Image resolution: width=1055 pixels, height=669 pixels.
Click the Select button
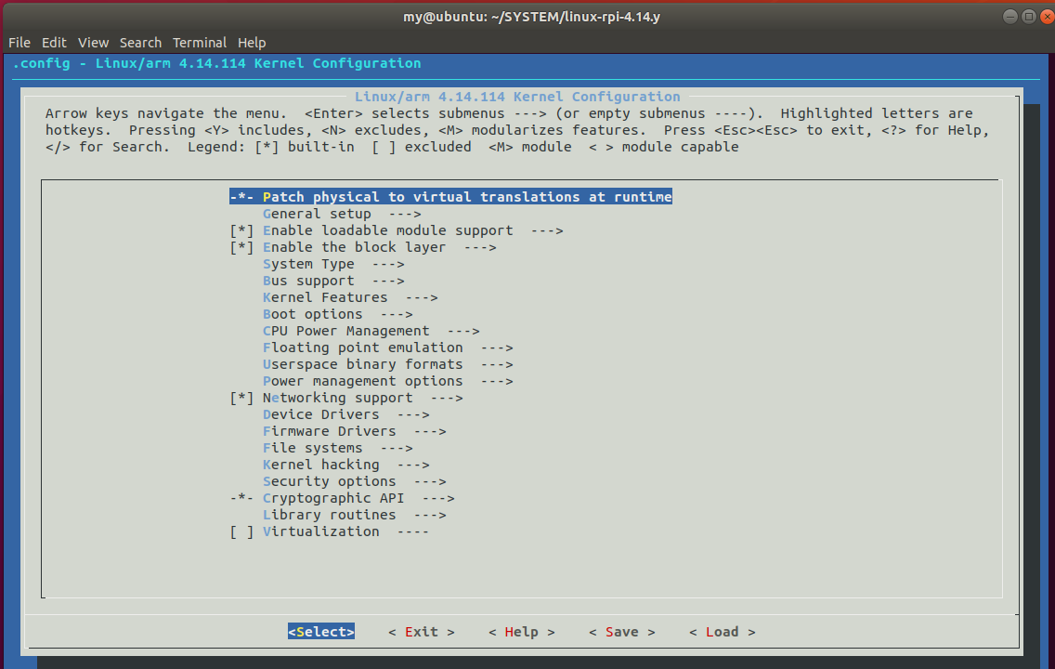(321, 632)
